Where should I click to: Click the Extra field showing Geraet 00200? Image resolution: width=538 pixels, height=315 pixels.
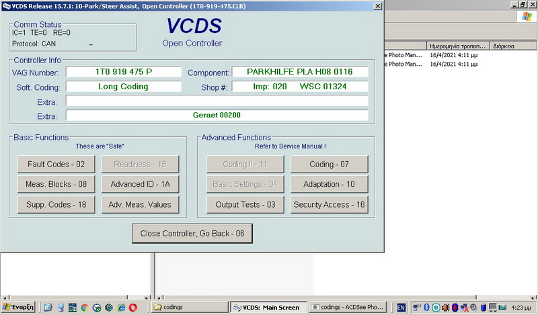[217, 115]
